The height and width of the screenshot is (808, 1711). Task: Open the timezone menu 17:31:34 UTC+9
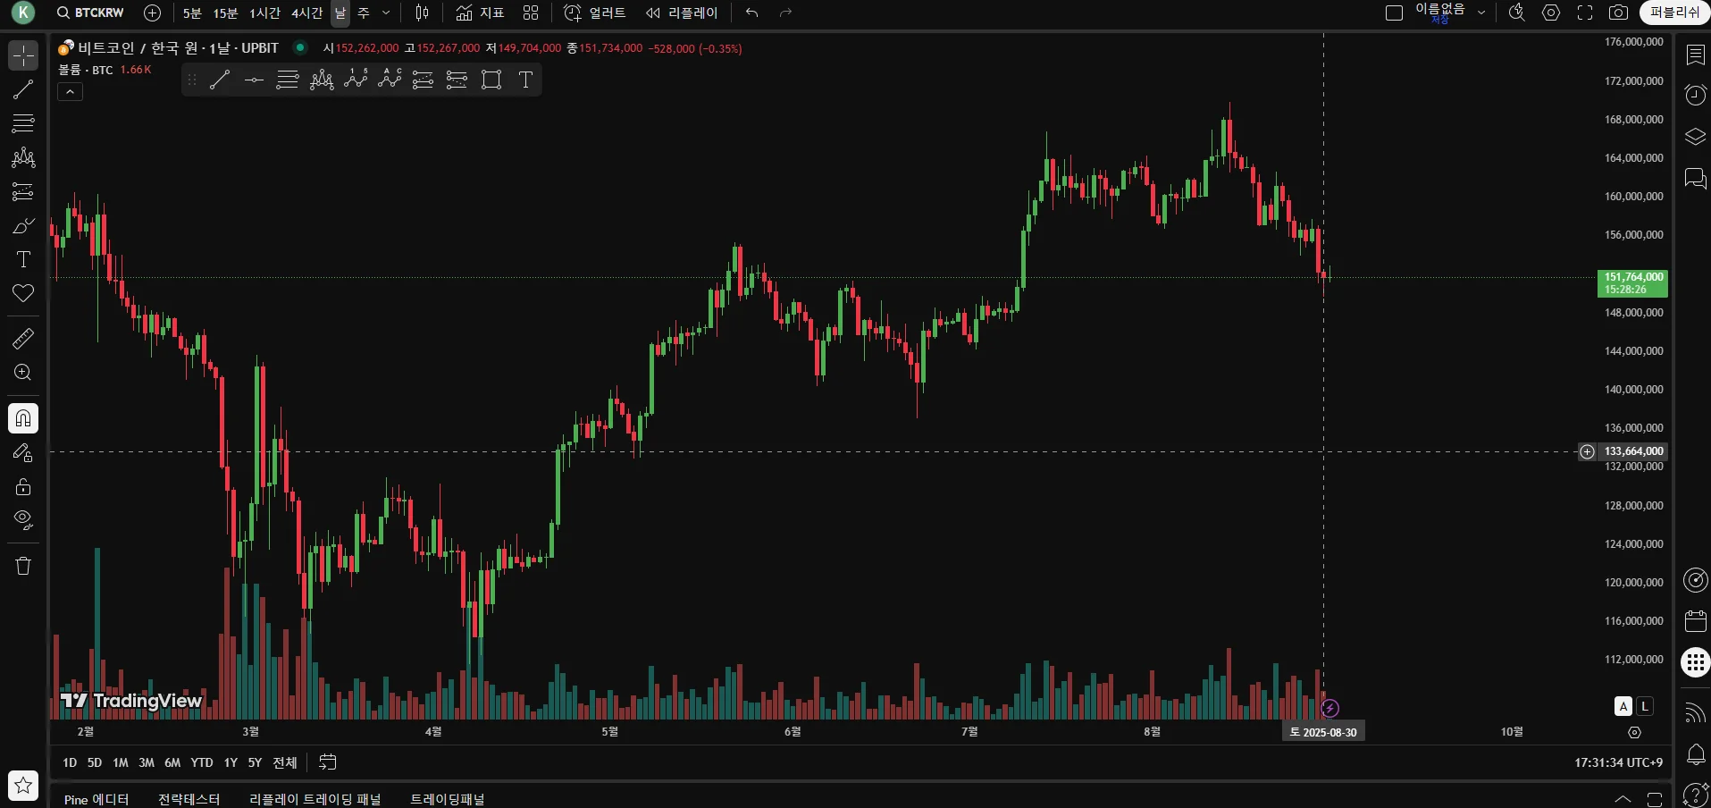[x=1618, y=762]
